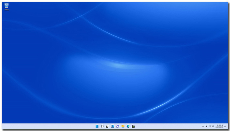230x131 pixels.
Task: Open the Widgets panel icon
Action: tap(112, 126)
